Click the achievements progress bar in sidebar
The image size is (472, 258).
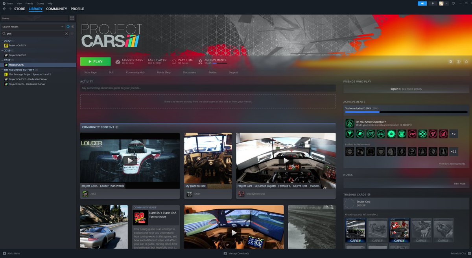coord(406,112)
